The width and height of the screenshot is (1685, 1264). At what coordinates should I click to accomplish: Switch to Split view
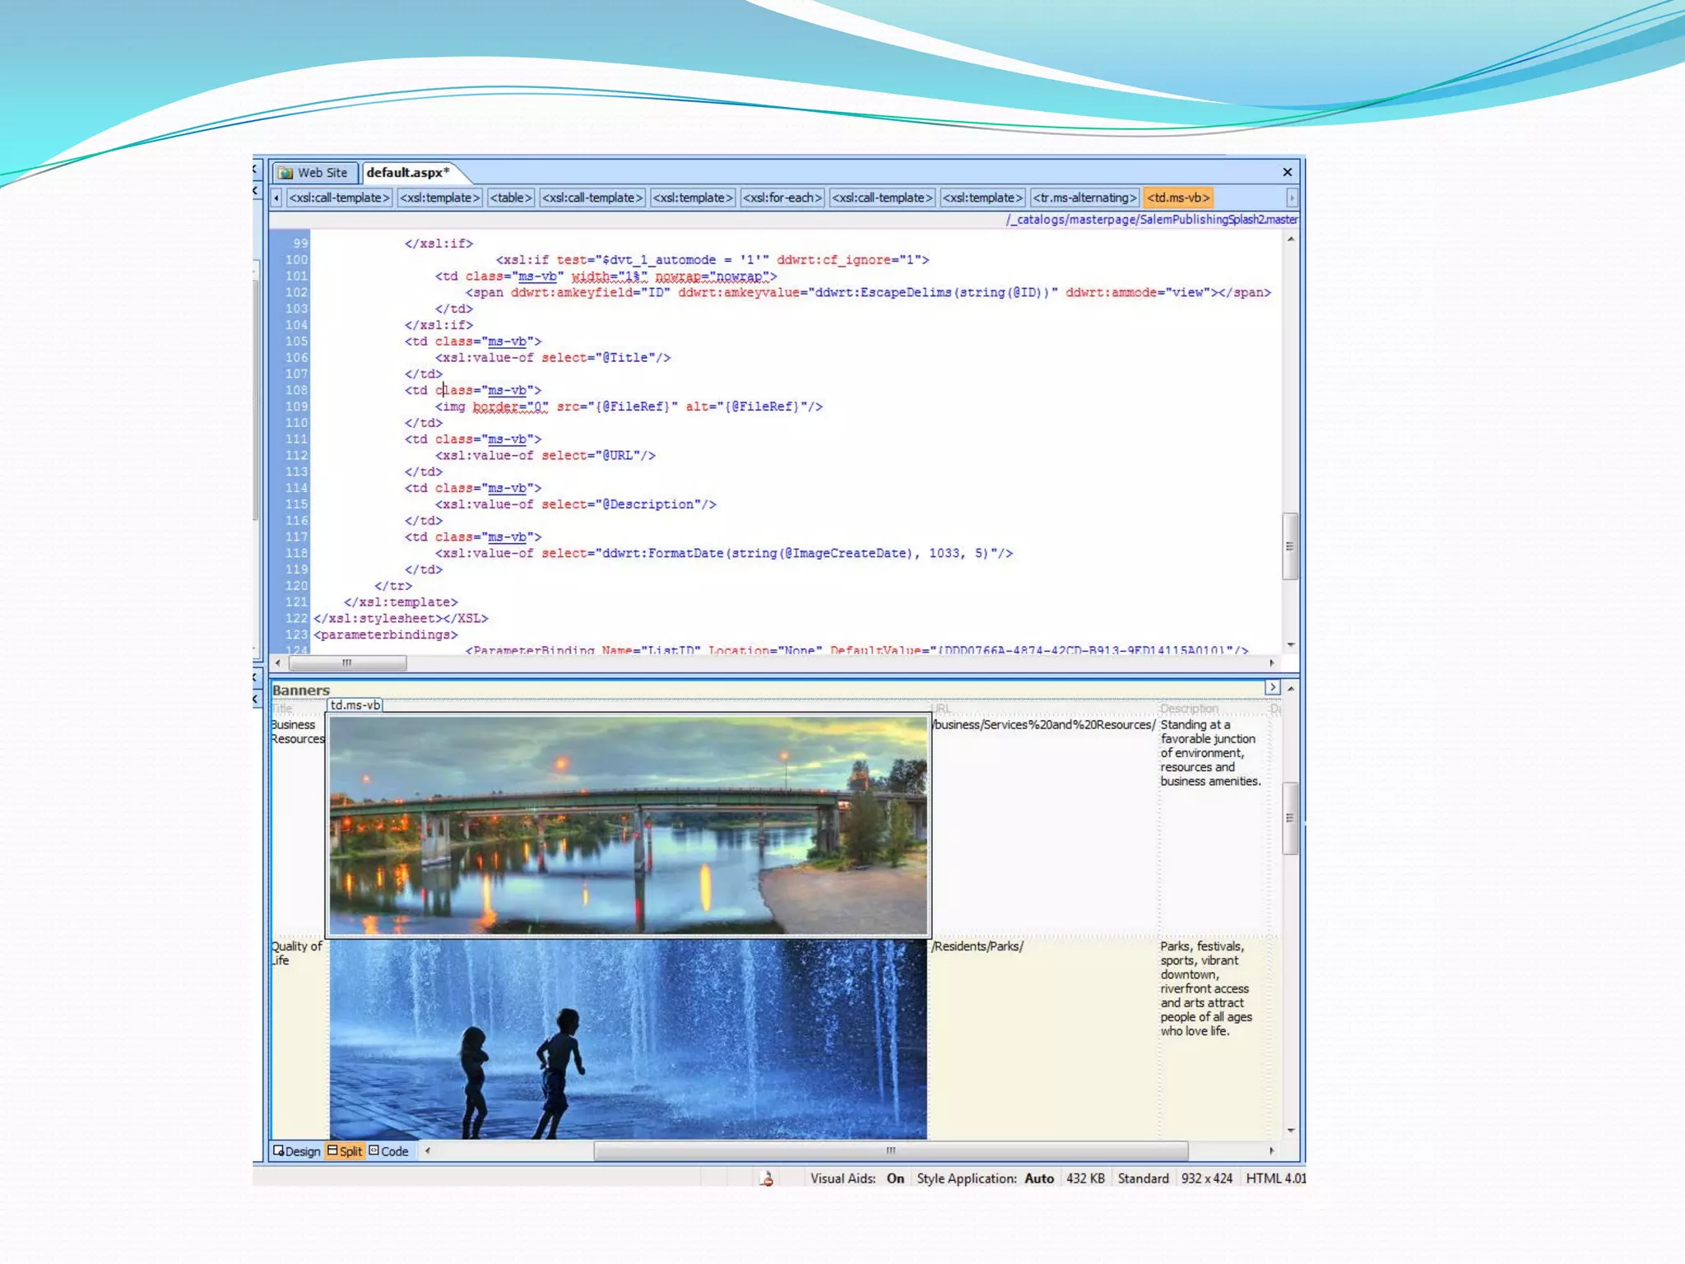tap(345, 1151)
